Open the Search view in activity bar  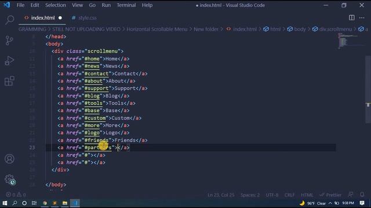[10, 20]
